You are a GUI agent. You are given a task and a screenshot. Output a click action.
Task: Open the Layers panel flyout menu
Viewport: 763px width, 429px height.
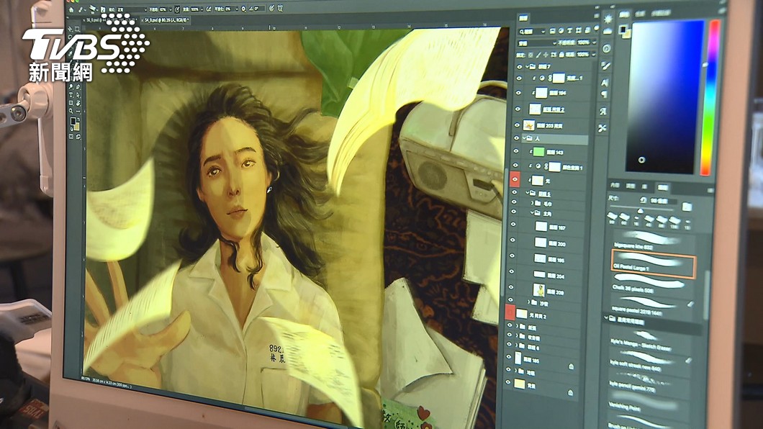point(596,17)
